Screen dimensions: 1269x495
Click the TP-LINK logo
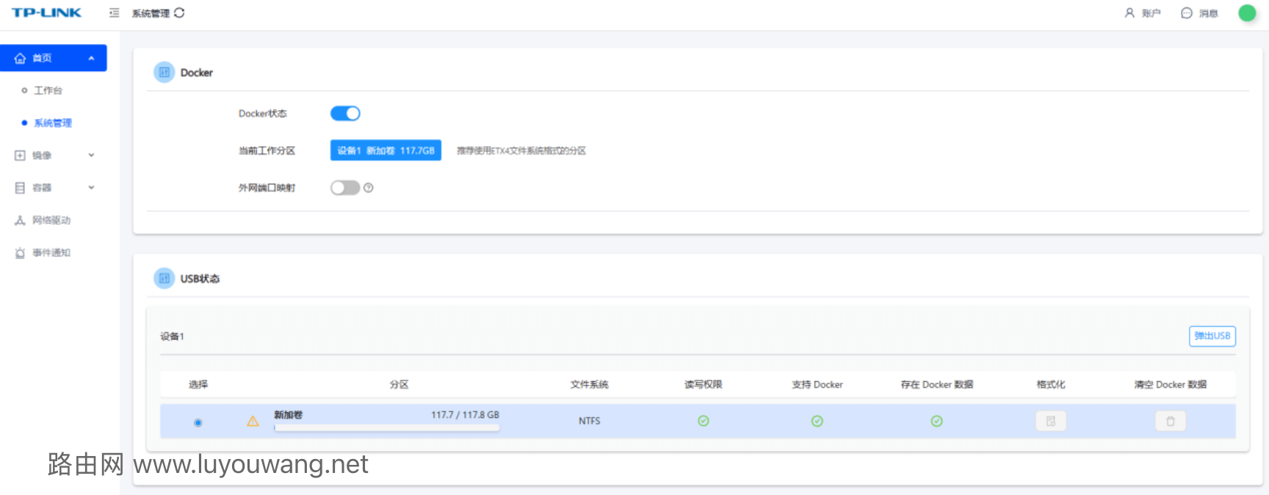(x=46, y=12)
